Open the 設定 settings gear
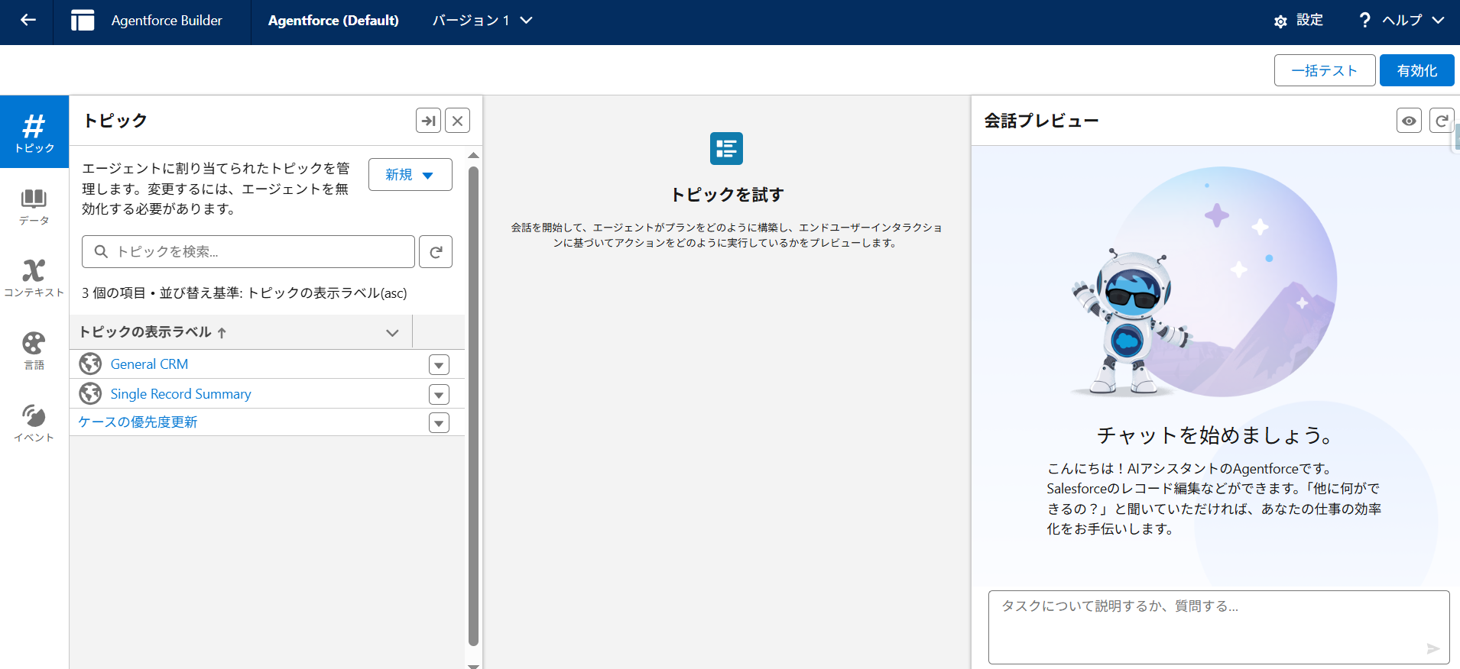The width and height of the screenshot is (1460, 669). [x=1280, y=21]
